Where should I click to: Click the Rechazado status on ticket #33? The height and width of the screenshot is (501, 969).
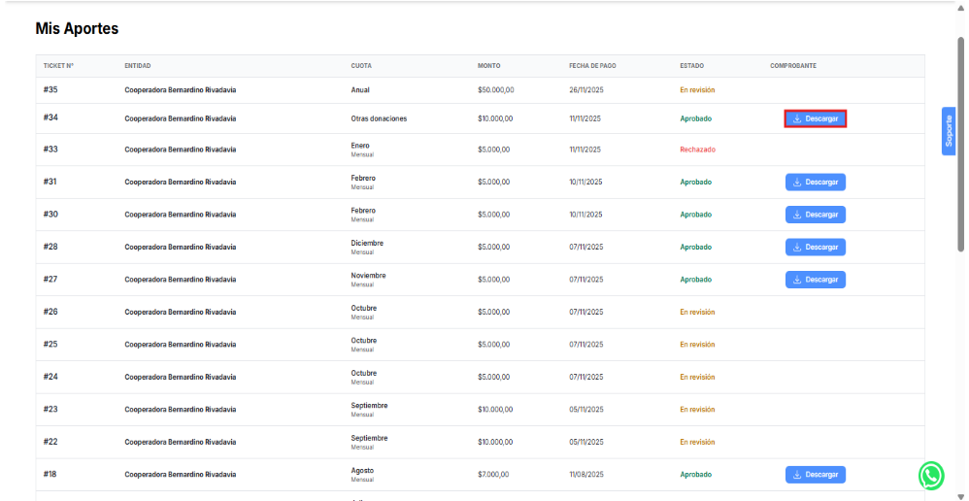697,150
